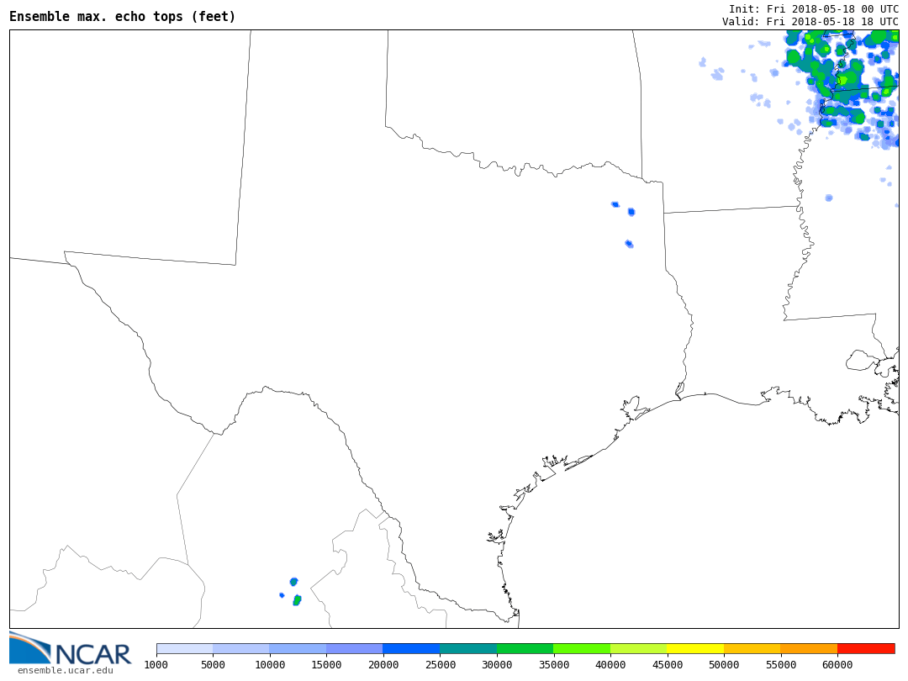
Task: Click the lime 35000–40000 color segment
Action: pos(582,648)
